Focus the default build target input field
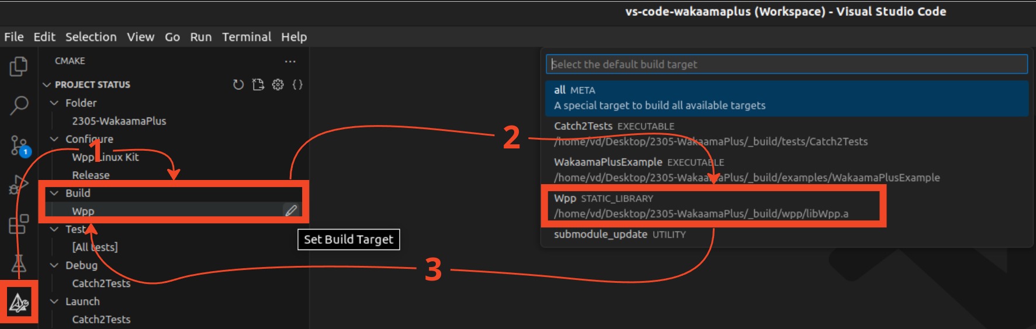 tap(786, 64)
